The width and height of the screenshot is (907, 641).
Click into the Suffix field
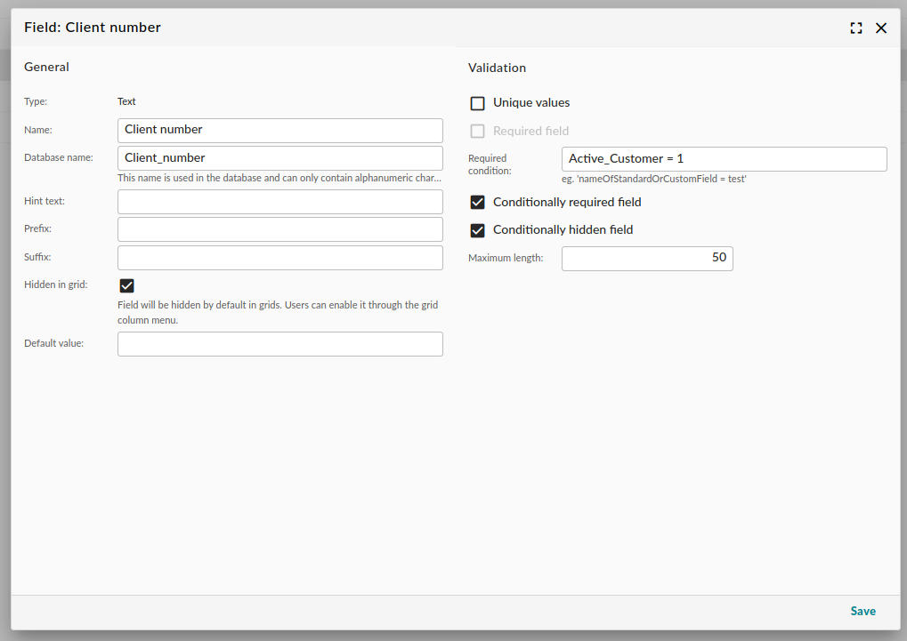click(x=280, y=258)
